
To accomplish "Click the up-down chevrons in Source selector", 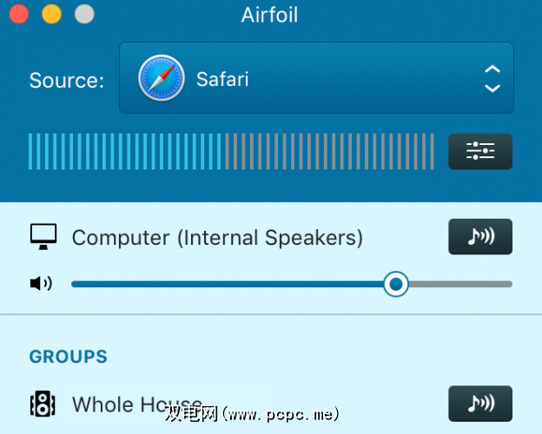I will click(x=492, y=80).
